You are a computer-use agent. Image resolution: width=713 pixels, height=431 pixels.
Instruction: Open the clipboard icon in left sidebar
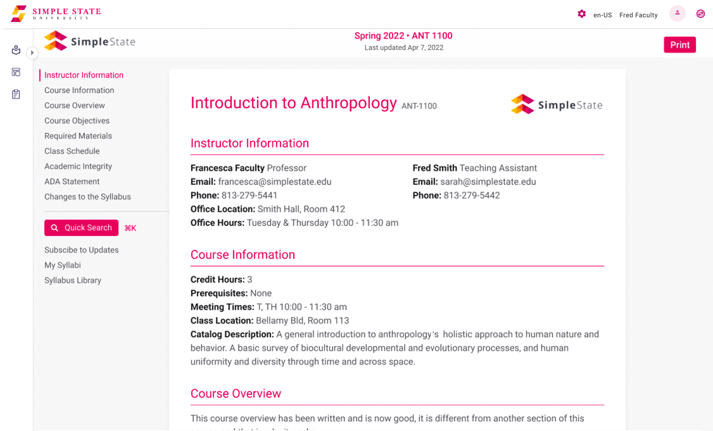(x=16, y=94)
